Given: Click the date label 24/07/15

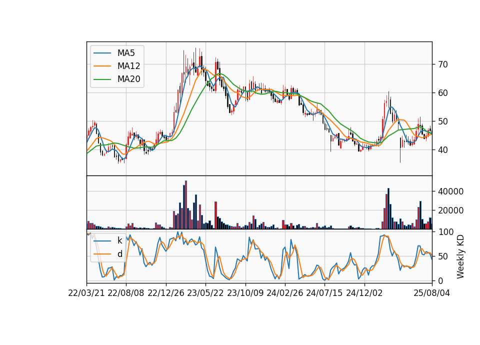Looking at the screenshot, I should [324, 293].
